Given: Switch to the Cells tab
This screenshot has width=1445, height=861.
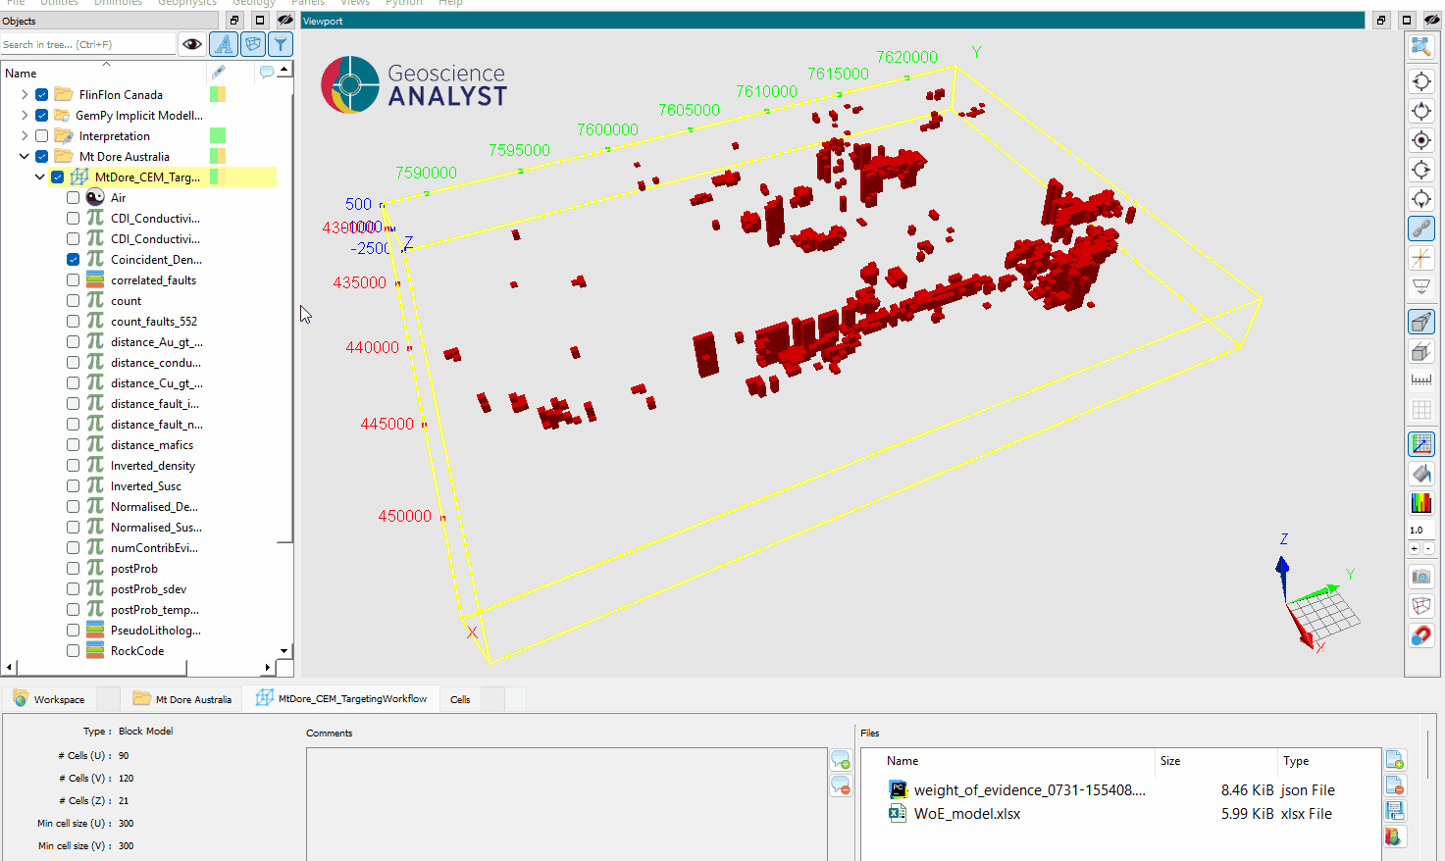Looking at the screenshot, I should click(460, 699).
